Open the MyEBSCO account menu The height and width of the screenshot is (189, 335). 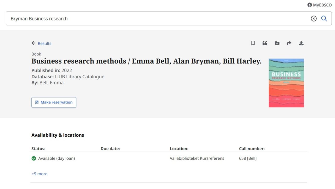[319, 5]
